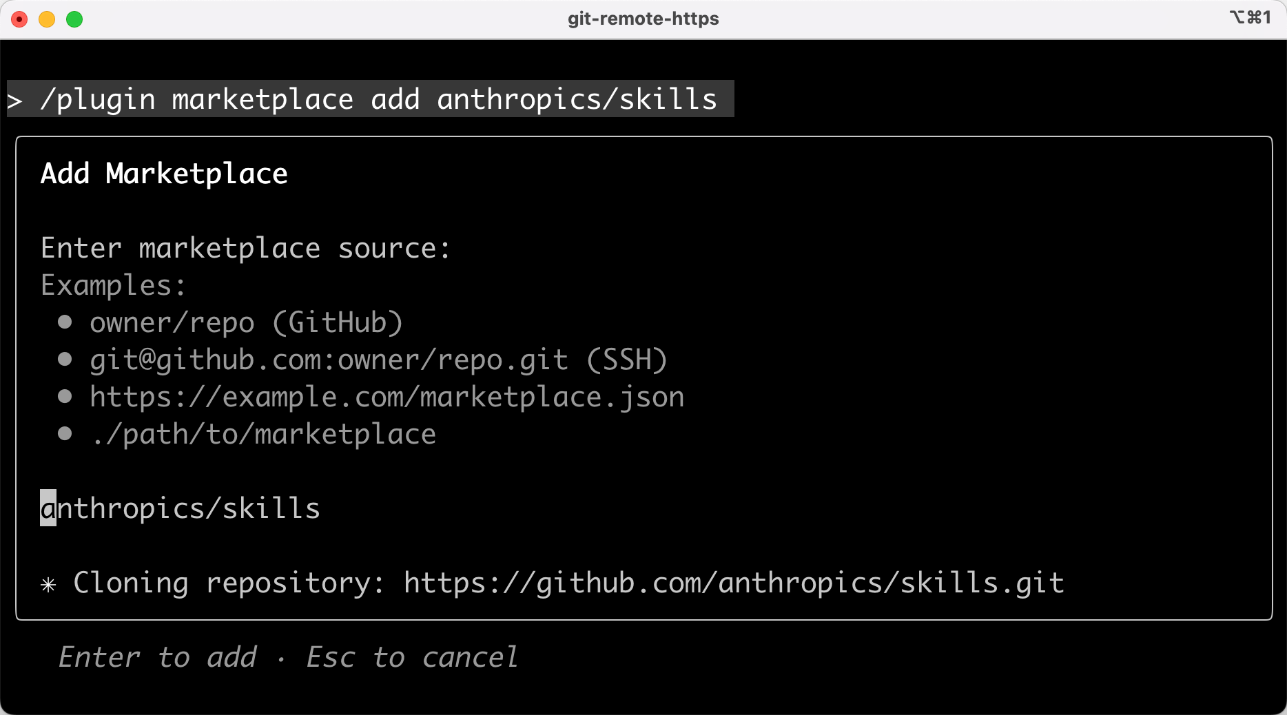Viewport: 1287px width, 715px height.
Task: Click the yellow minimize window button
Action: coord(47,19)
